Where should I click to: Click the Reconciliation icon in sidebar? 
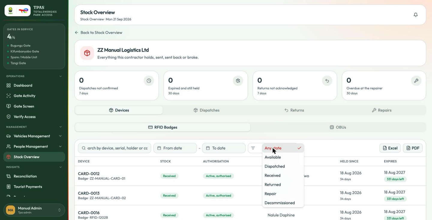click(x=9, y=176)
